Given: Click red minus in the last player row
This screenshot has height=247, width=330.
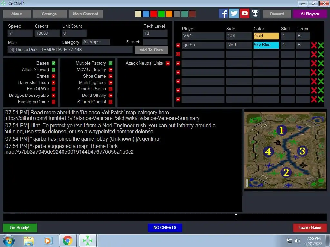Looking at the screenshot, I should (x=178, y=99).
